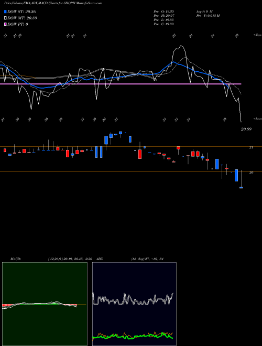Screen dimensions: 262x346
Task: Click the magenta DOW PT legend swatch
Action: 5,24
